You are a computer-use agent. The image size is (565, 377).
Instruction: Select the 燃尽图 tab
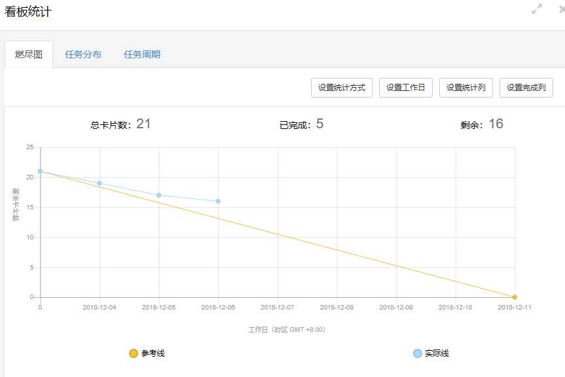click(x=29, y=54)
